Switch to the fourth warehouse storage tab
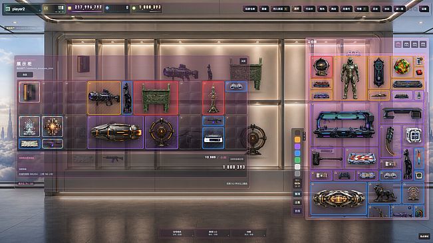Screen dimensions: 433x243 [x=423, y=44]
